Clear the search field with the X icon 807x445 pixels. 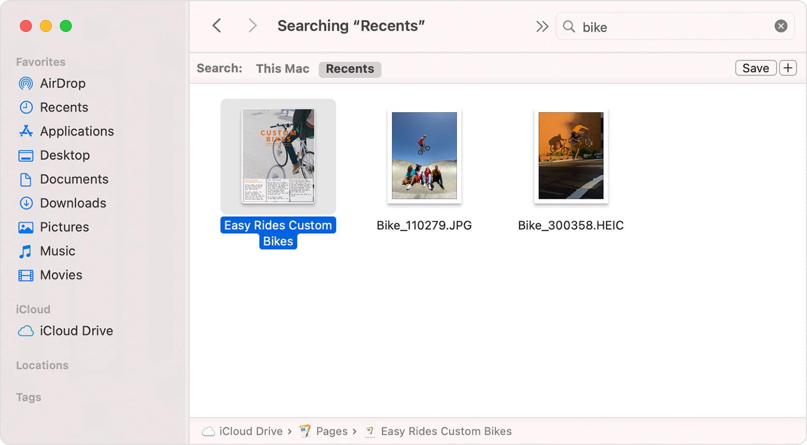click(781, 26)
